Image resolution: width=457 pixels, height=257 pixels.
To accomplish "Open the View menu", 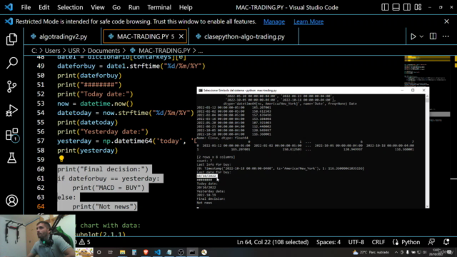I will [97, 7].
